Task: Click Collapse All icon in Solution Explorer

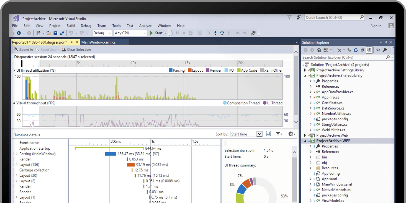Action: coord(363,50)
